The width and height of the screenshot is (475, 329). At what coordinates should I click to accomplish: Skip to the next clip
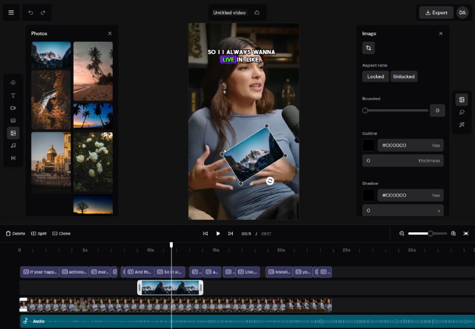click(230, 233)
